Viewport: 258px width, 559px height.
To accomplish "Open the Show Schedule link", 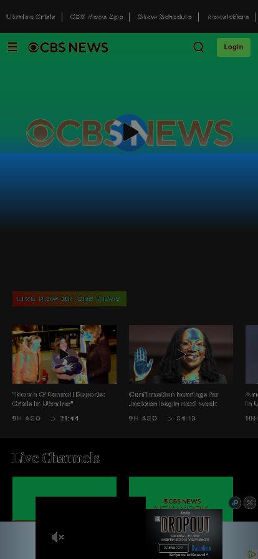I will tap(165, 17).
